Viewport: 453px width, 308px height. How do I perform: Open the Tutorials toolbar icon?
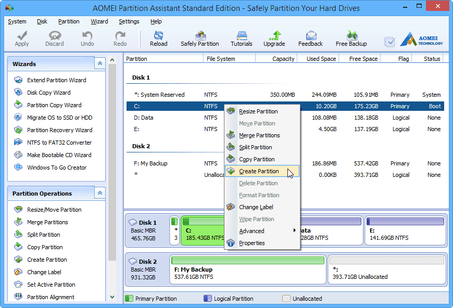point(241,38)
